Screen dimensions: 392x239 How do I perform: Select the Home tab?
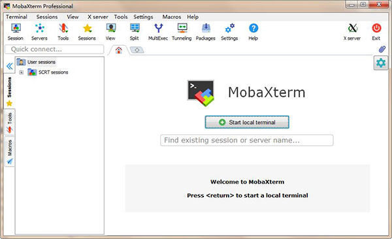click(119, 50)
